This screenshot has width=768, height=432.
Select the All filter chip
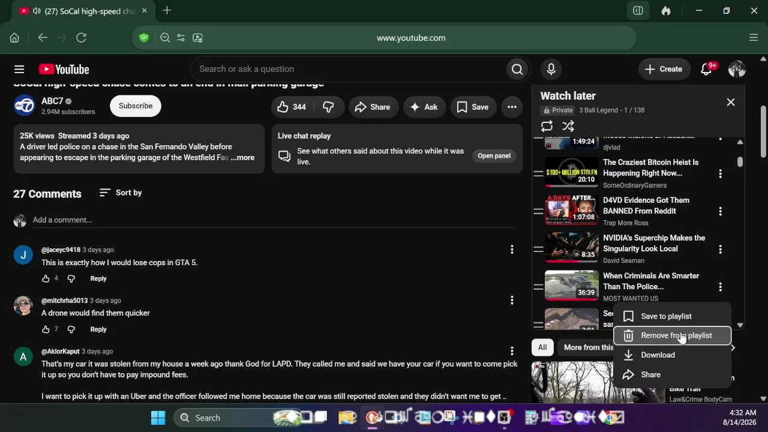pos(542,347)
